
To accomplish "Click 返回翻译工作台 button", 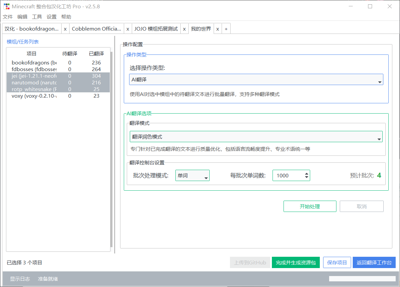I will [x=374, y=262].
